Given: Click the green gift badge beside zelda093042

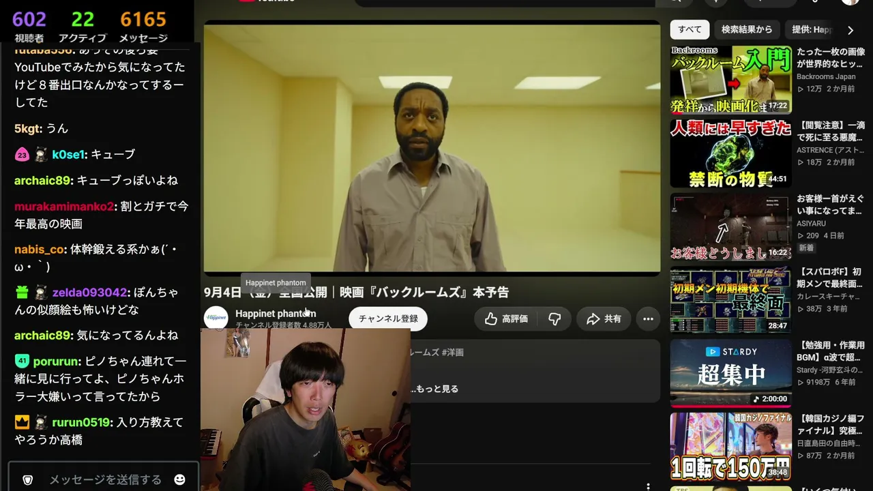Looking at the screenshot, I should [22, 293].
